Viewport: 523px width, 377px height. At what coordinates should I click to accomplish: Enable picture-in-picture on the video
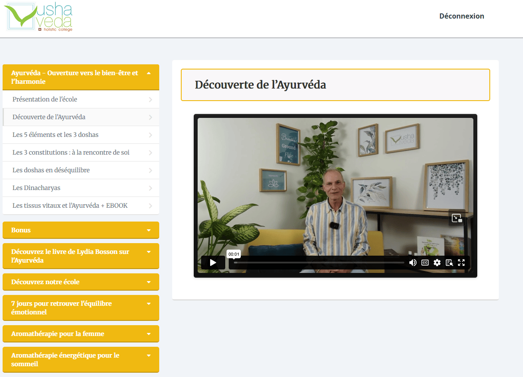[457, 218]
